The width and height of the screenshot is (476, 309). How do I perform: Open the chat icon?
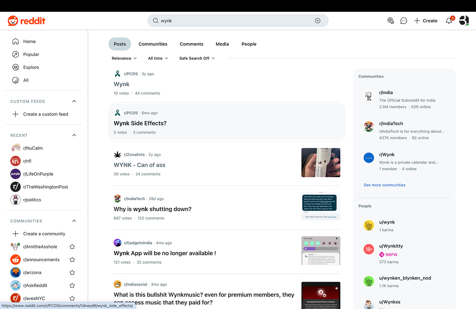(x=404, y=21)
